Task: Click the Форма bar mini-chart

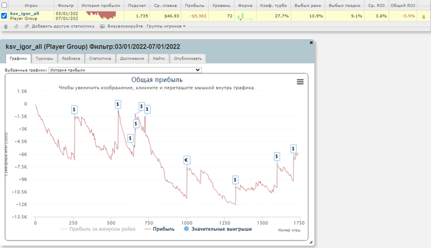Action: (245, 16)
